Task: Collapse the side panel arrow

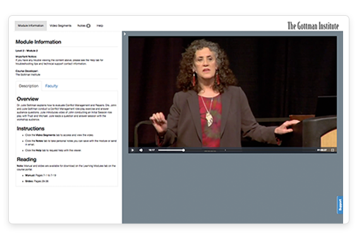Action: [x=124, y=34]
